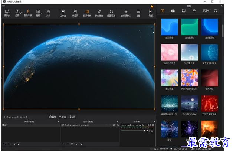This screenshot has width=233, height=154.
Task: Toggle visibility eye of background_motion_earth source
Action: (x=114, y=125)
